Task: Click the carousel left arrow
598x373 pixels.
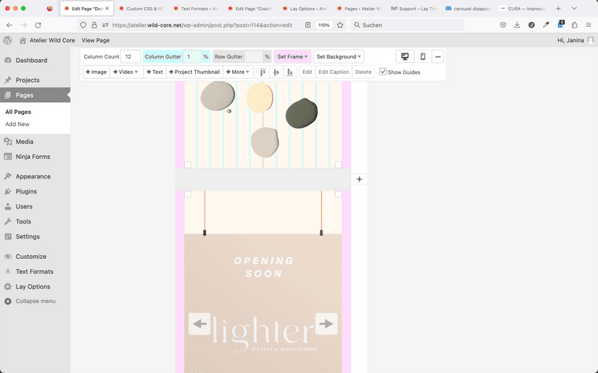Action: 200,323
